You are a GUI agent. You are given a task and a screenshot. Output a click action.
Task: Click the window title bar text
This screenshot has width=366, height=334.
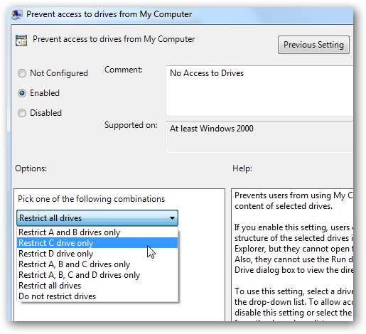109,14
